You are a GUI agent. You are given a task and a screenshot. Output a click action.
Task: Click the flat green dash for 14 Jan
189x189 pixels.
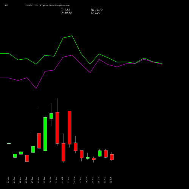pyautogui.click(x=9, y=143)
